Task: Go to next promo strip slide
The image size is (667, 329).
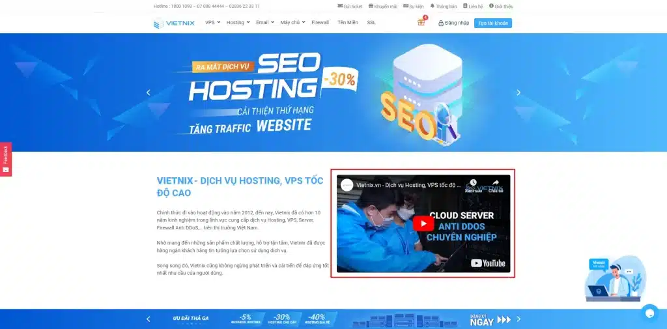Action: [x=518, y=319]
